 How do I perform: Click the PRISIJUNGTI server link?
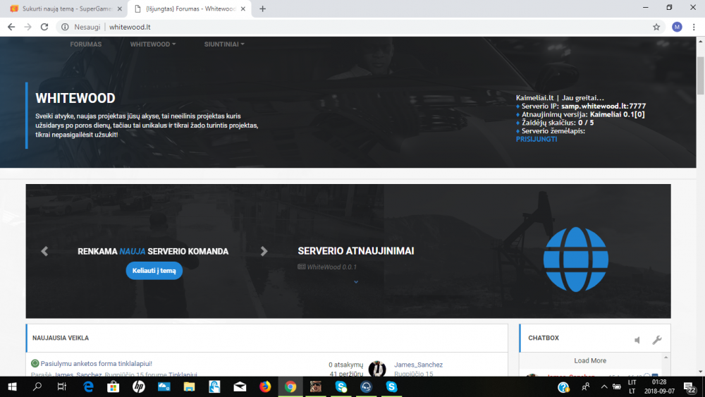coord(537,139)
